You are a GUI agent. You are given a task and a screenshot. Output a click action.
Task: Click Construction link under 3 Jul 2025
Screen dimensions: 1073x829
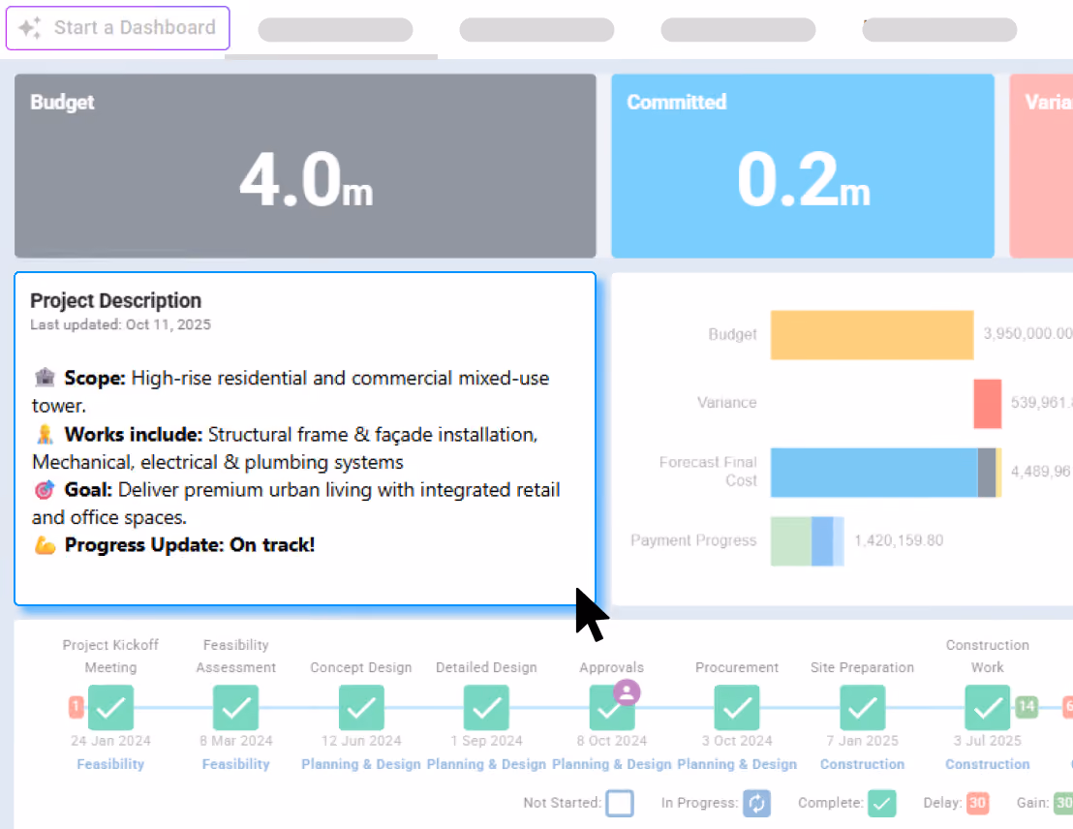988,764
